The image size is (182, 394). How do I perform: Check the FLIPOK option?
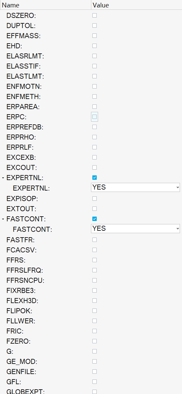point(94,311)
